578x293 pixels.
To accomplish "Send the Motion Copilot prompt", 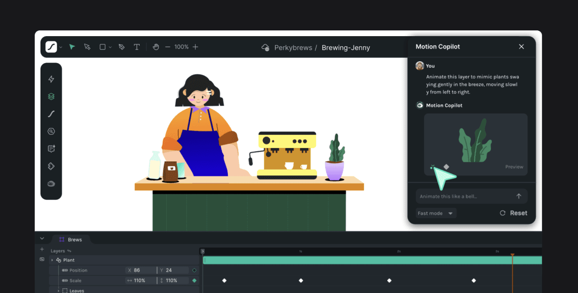I will (x=519, y=196).
